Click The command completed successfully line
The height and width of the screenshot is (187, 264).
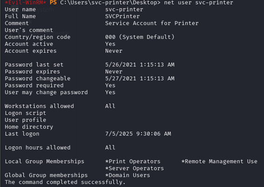coord(65,182)
